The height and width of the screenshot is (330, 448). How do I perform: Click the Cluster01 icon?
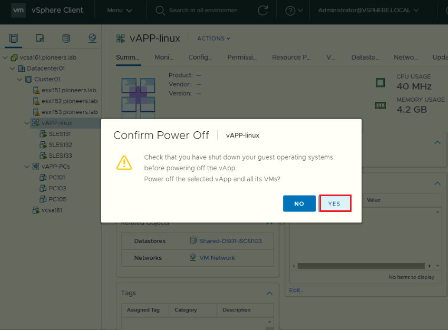tap(28, 80)
